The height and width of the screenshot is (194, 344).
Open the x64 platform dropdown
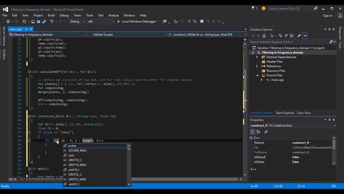[x=101, y=22]
